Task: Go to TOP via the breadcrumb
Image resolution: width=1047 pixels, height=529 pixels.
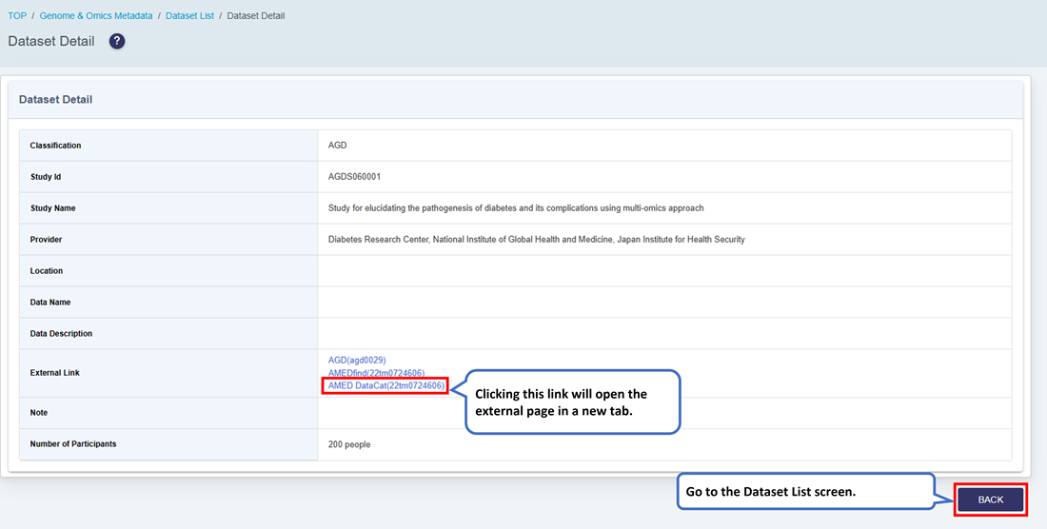Action: [x=17, y=16]
